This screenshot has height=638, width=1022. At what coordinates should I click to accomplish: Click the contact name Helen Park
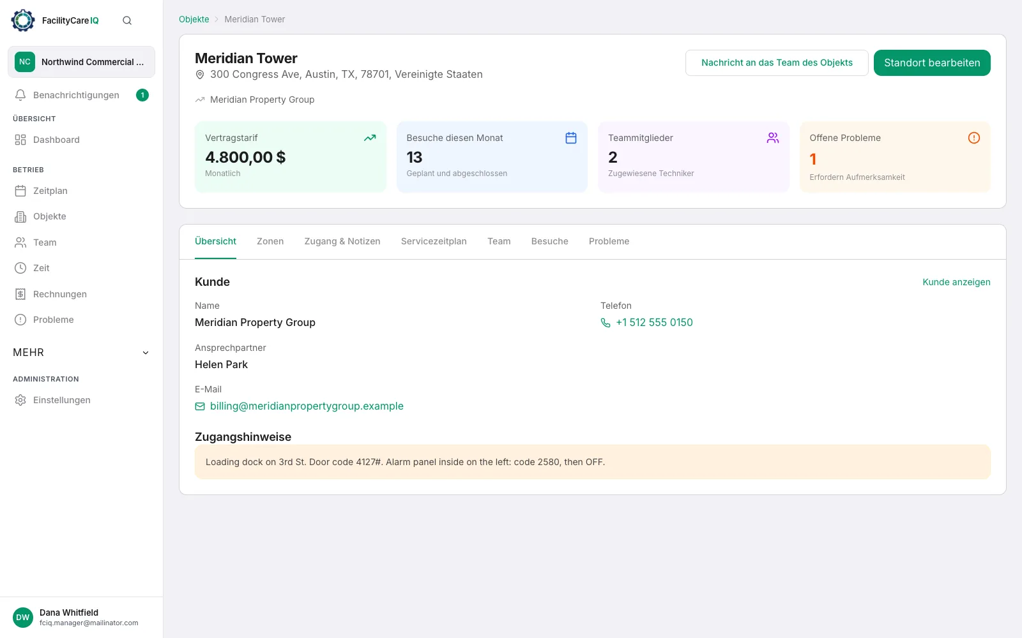[221, 365]
